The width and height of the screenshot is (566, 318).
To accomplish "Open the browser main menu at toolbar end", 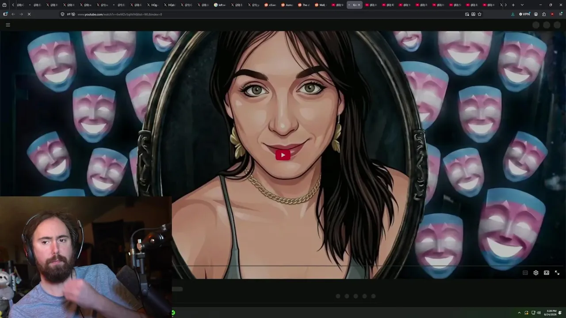I will point(561,14).
